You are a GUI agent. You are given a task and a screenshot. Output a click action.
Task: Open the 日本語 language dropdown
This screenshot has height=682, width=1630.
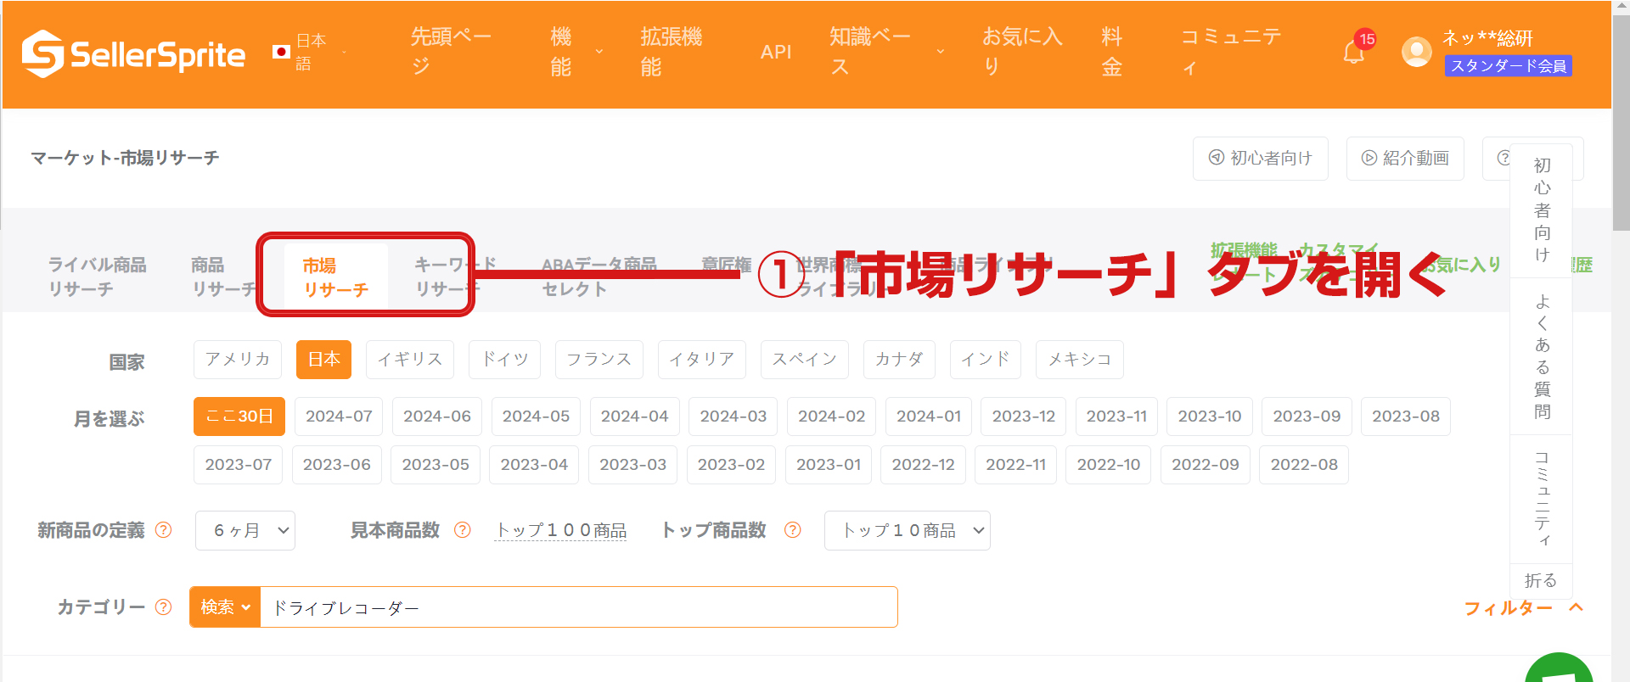[x=311, y=52]
